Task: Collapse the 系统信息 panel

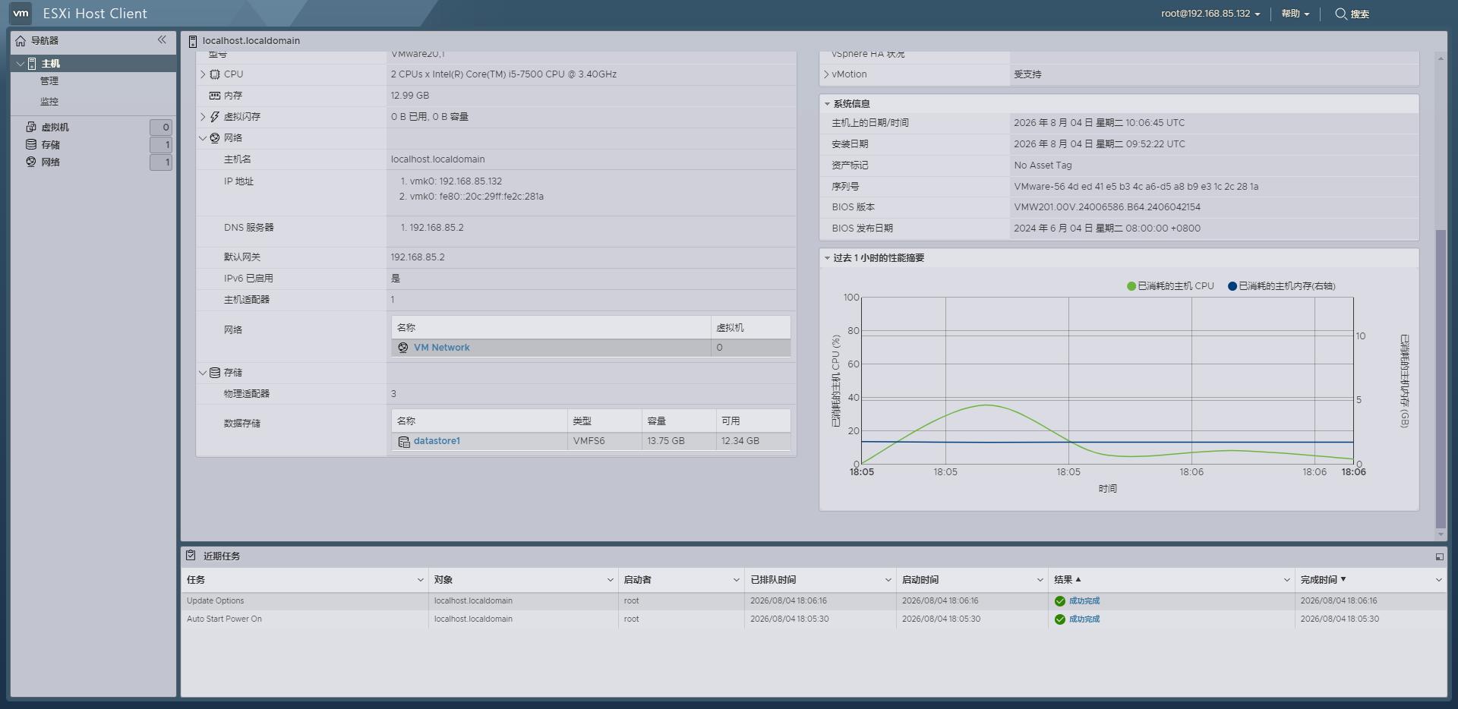Action: point(827,104)
